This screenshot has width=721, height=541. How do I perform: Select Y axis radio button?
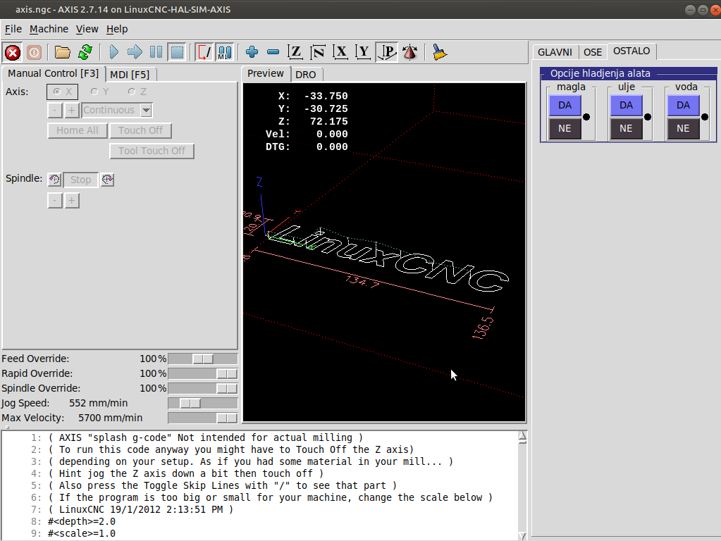[100, 92]
